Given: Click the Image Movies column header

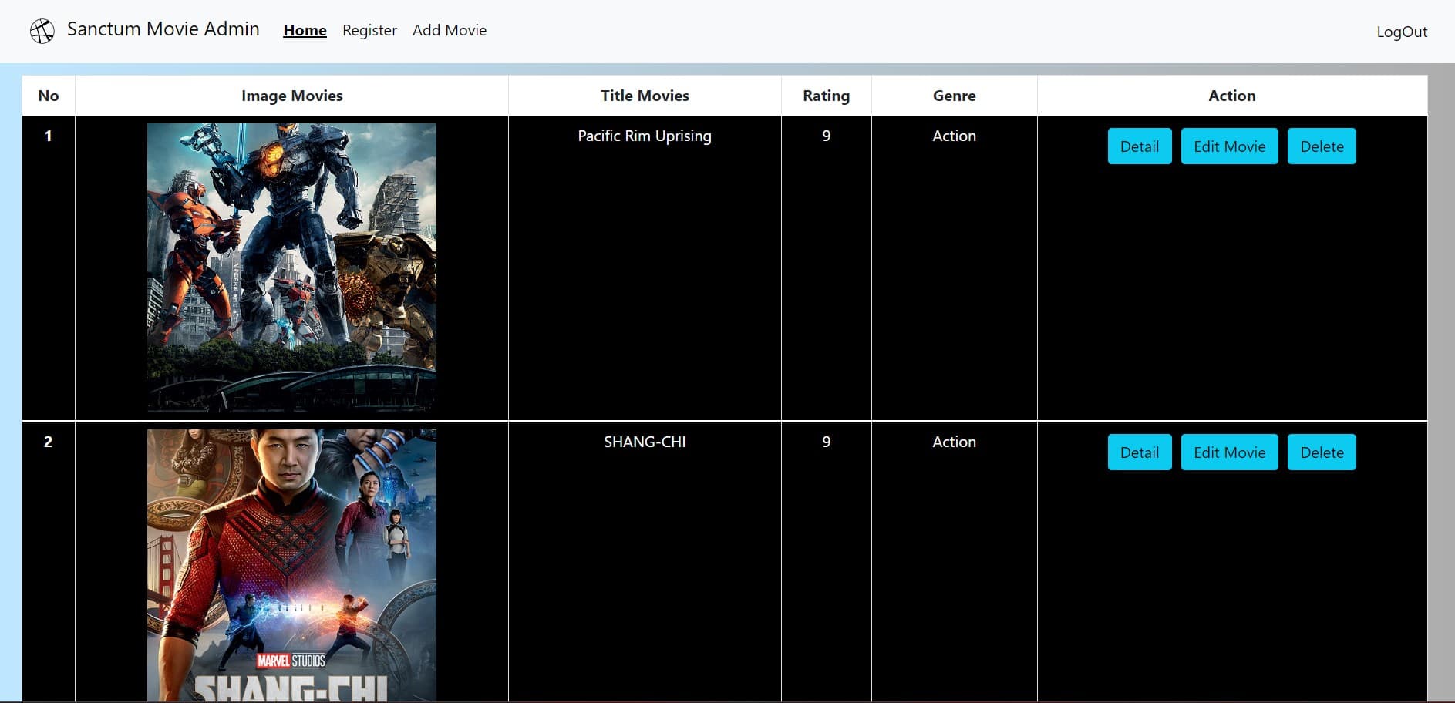Looking at the screenshot, I should (x=291, y=96).
